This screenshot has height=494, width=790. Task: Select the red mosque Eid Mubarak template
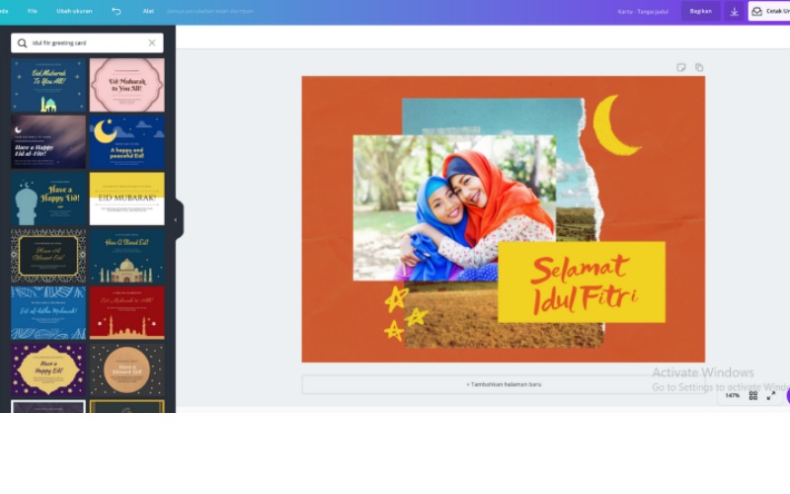tap(127, 312)
